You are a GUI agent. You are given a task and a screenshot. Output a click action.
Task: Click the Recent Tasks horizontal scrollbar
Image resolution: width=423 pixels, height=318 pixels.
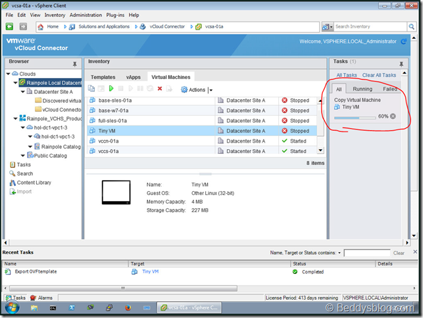(123, 288)
